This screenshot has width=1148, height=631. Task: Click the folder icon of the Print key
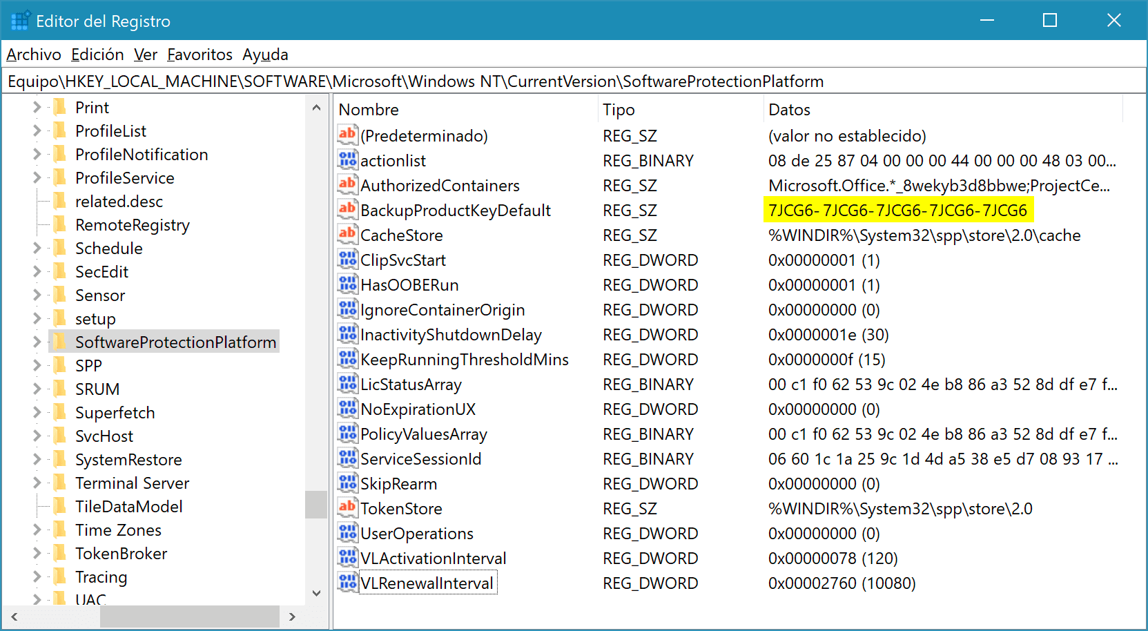pos(60,106)
